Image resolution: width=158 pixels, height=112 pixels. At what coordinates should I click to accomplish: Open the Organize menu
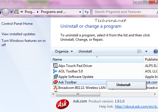coord(64,51)
